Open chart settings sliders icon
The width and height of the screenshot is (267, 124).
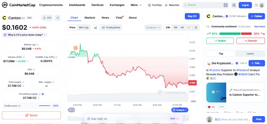(196, 27)
